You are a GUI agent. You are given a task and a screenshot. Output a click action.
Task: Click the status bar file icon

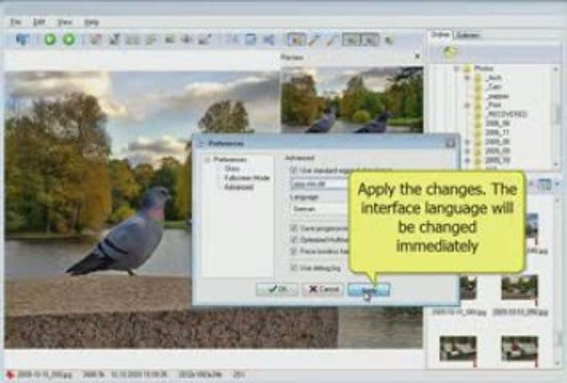pyautogui.click(x=10, y=374)
